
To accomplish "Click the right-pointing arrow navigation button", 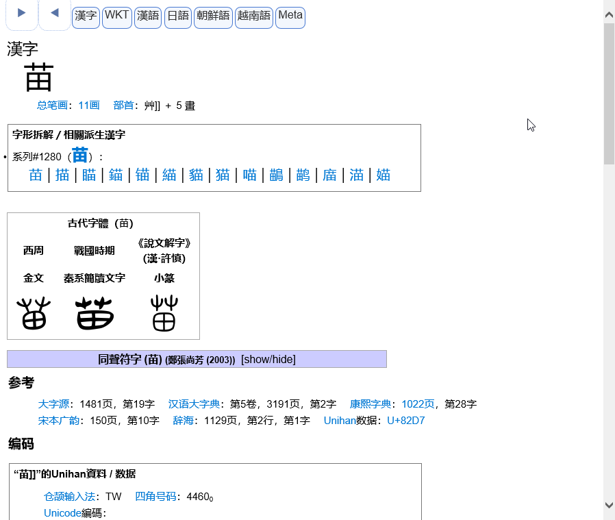I will (22, 14).
